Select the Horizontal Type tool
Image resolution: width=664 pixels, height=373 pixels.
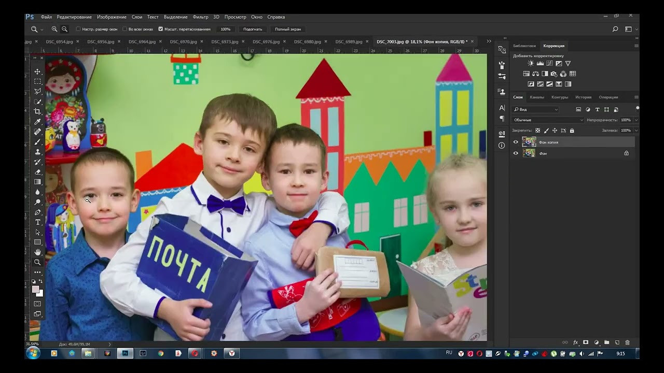[x=37, y=222]
